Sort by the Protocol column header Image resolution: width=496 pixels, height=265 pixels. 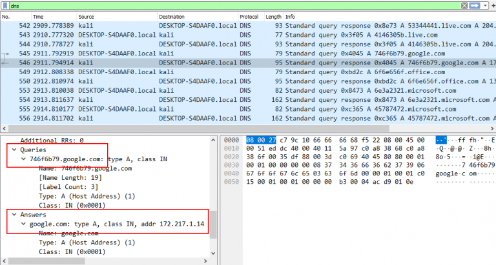(249, 15)
